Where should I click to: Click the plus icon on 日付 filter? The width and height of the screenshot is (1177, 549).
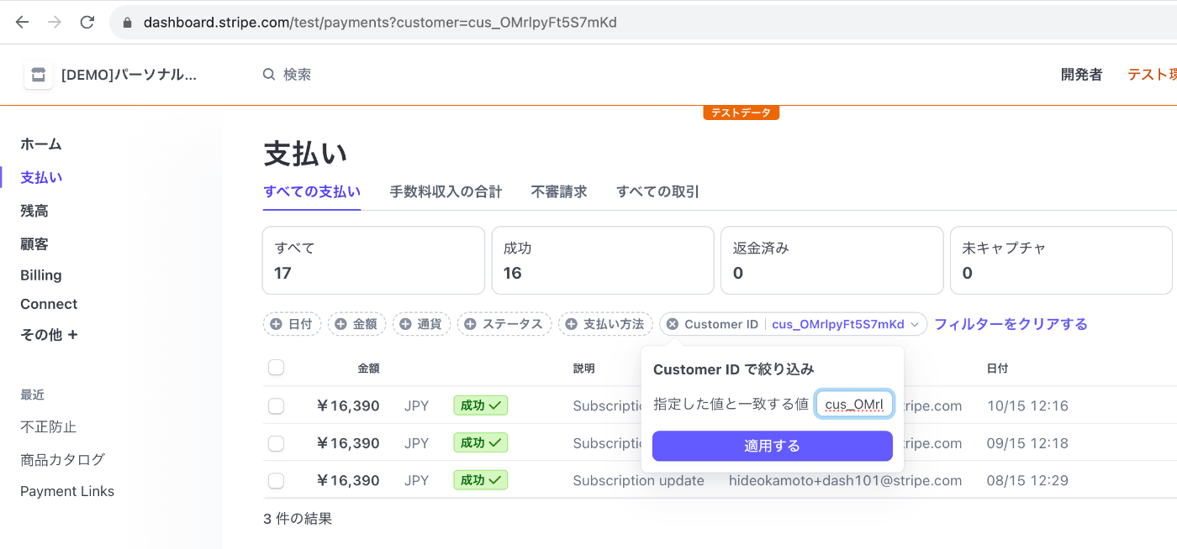(x=276, y=324)
